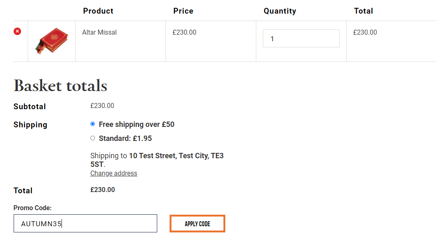Remove Altar Missal from the basket

coord(17,31)
